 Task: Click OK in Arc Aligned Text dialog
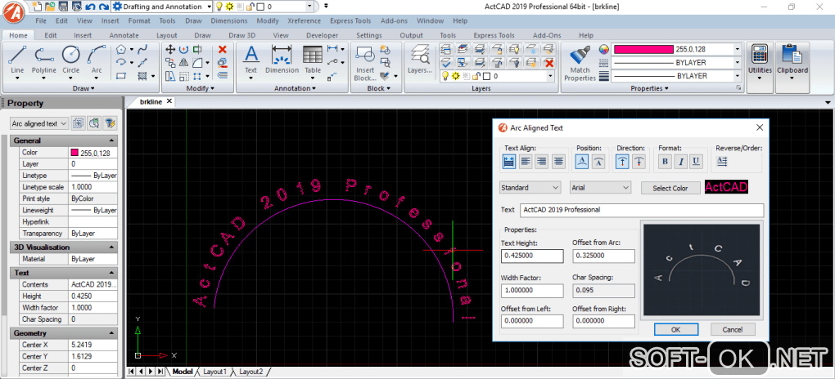click(675, 329)
